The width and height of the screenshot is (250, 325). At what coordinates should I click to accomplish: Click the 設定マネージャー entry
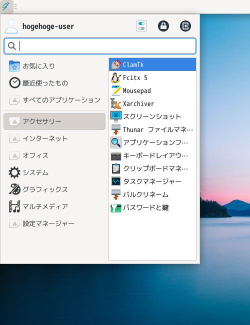point(54,223)
